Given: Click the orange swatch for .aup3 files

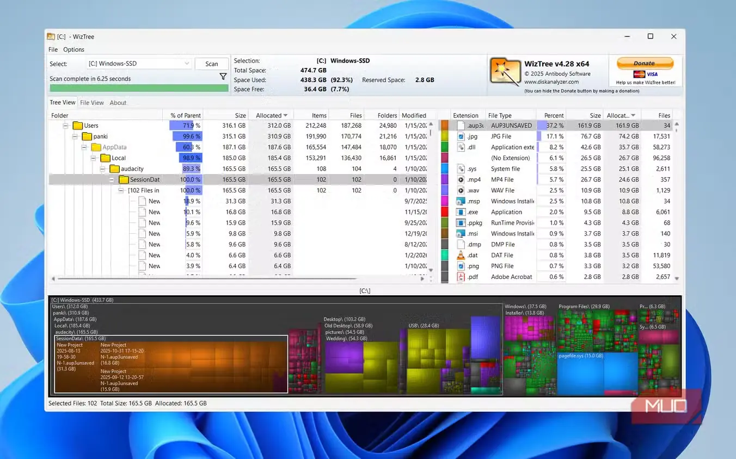Looking at the screenshot, I should coord(444,126).
